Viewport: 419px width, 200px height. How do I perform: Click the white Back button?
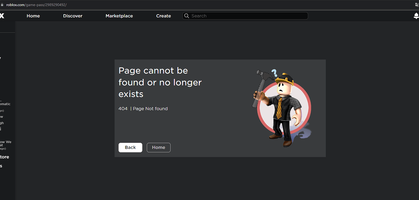pyautogui.click(x=130, y=147)
